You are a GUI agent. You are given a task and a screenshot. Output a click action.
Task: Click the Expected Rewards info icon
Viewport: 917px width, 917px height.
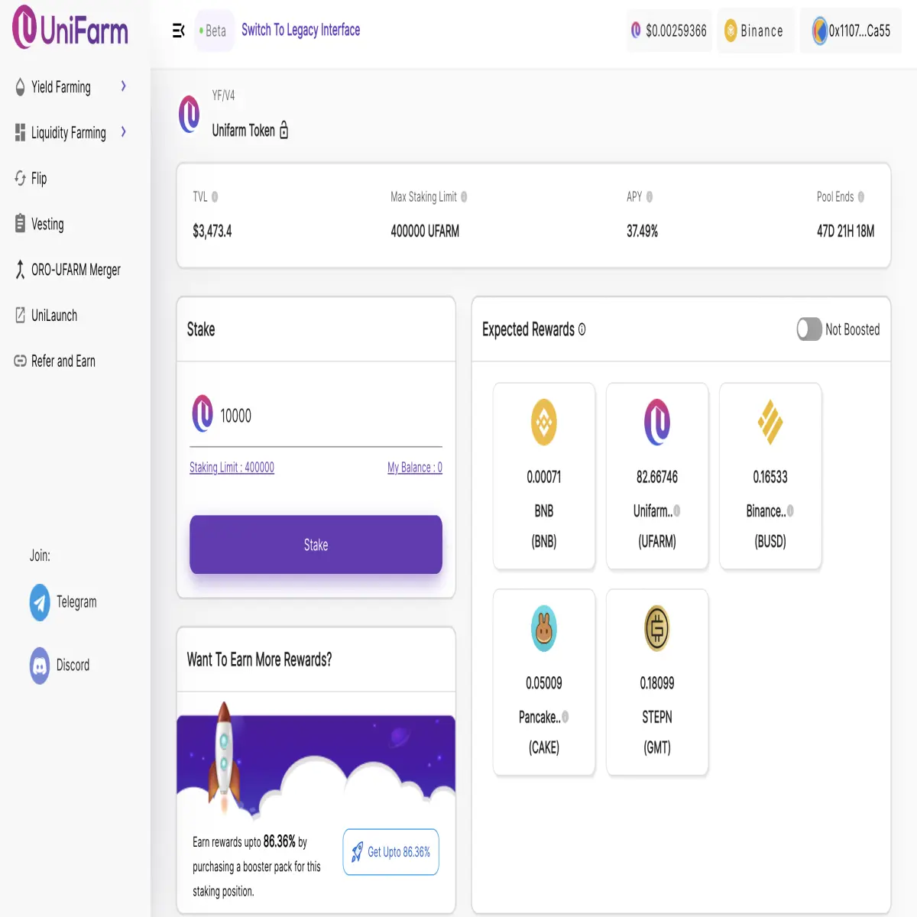[x=582, y=329]
